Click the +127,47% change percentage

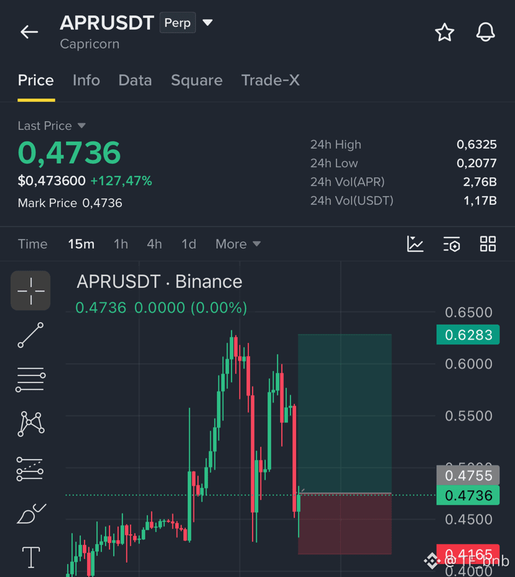(x=121, y=181)
